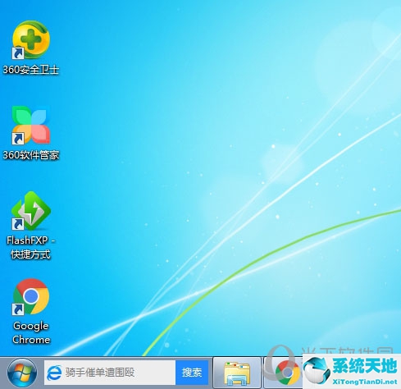
Task: Select the 360安全卫士 desktop shortcut icon
Action: [x=31, y=39]
